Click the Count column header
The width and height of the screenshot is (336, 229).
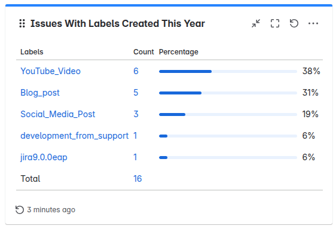[143, 52]
